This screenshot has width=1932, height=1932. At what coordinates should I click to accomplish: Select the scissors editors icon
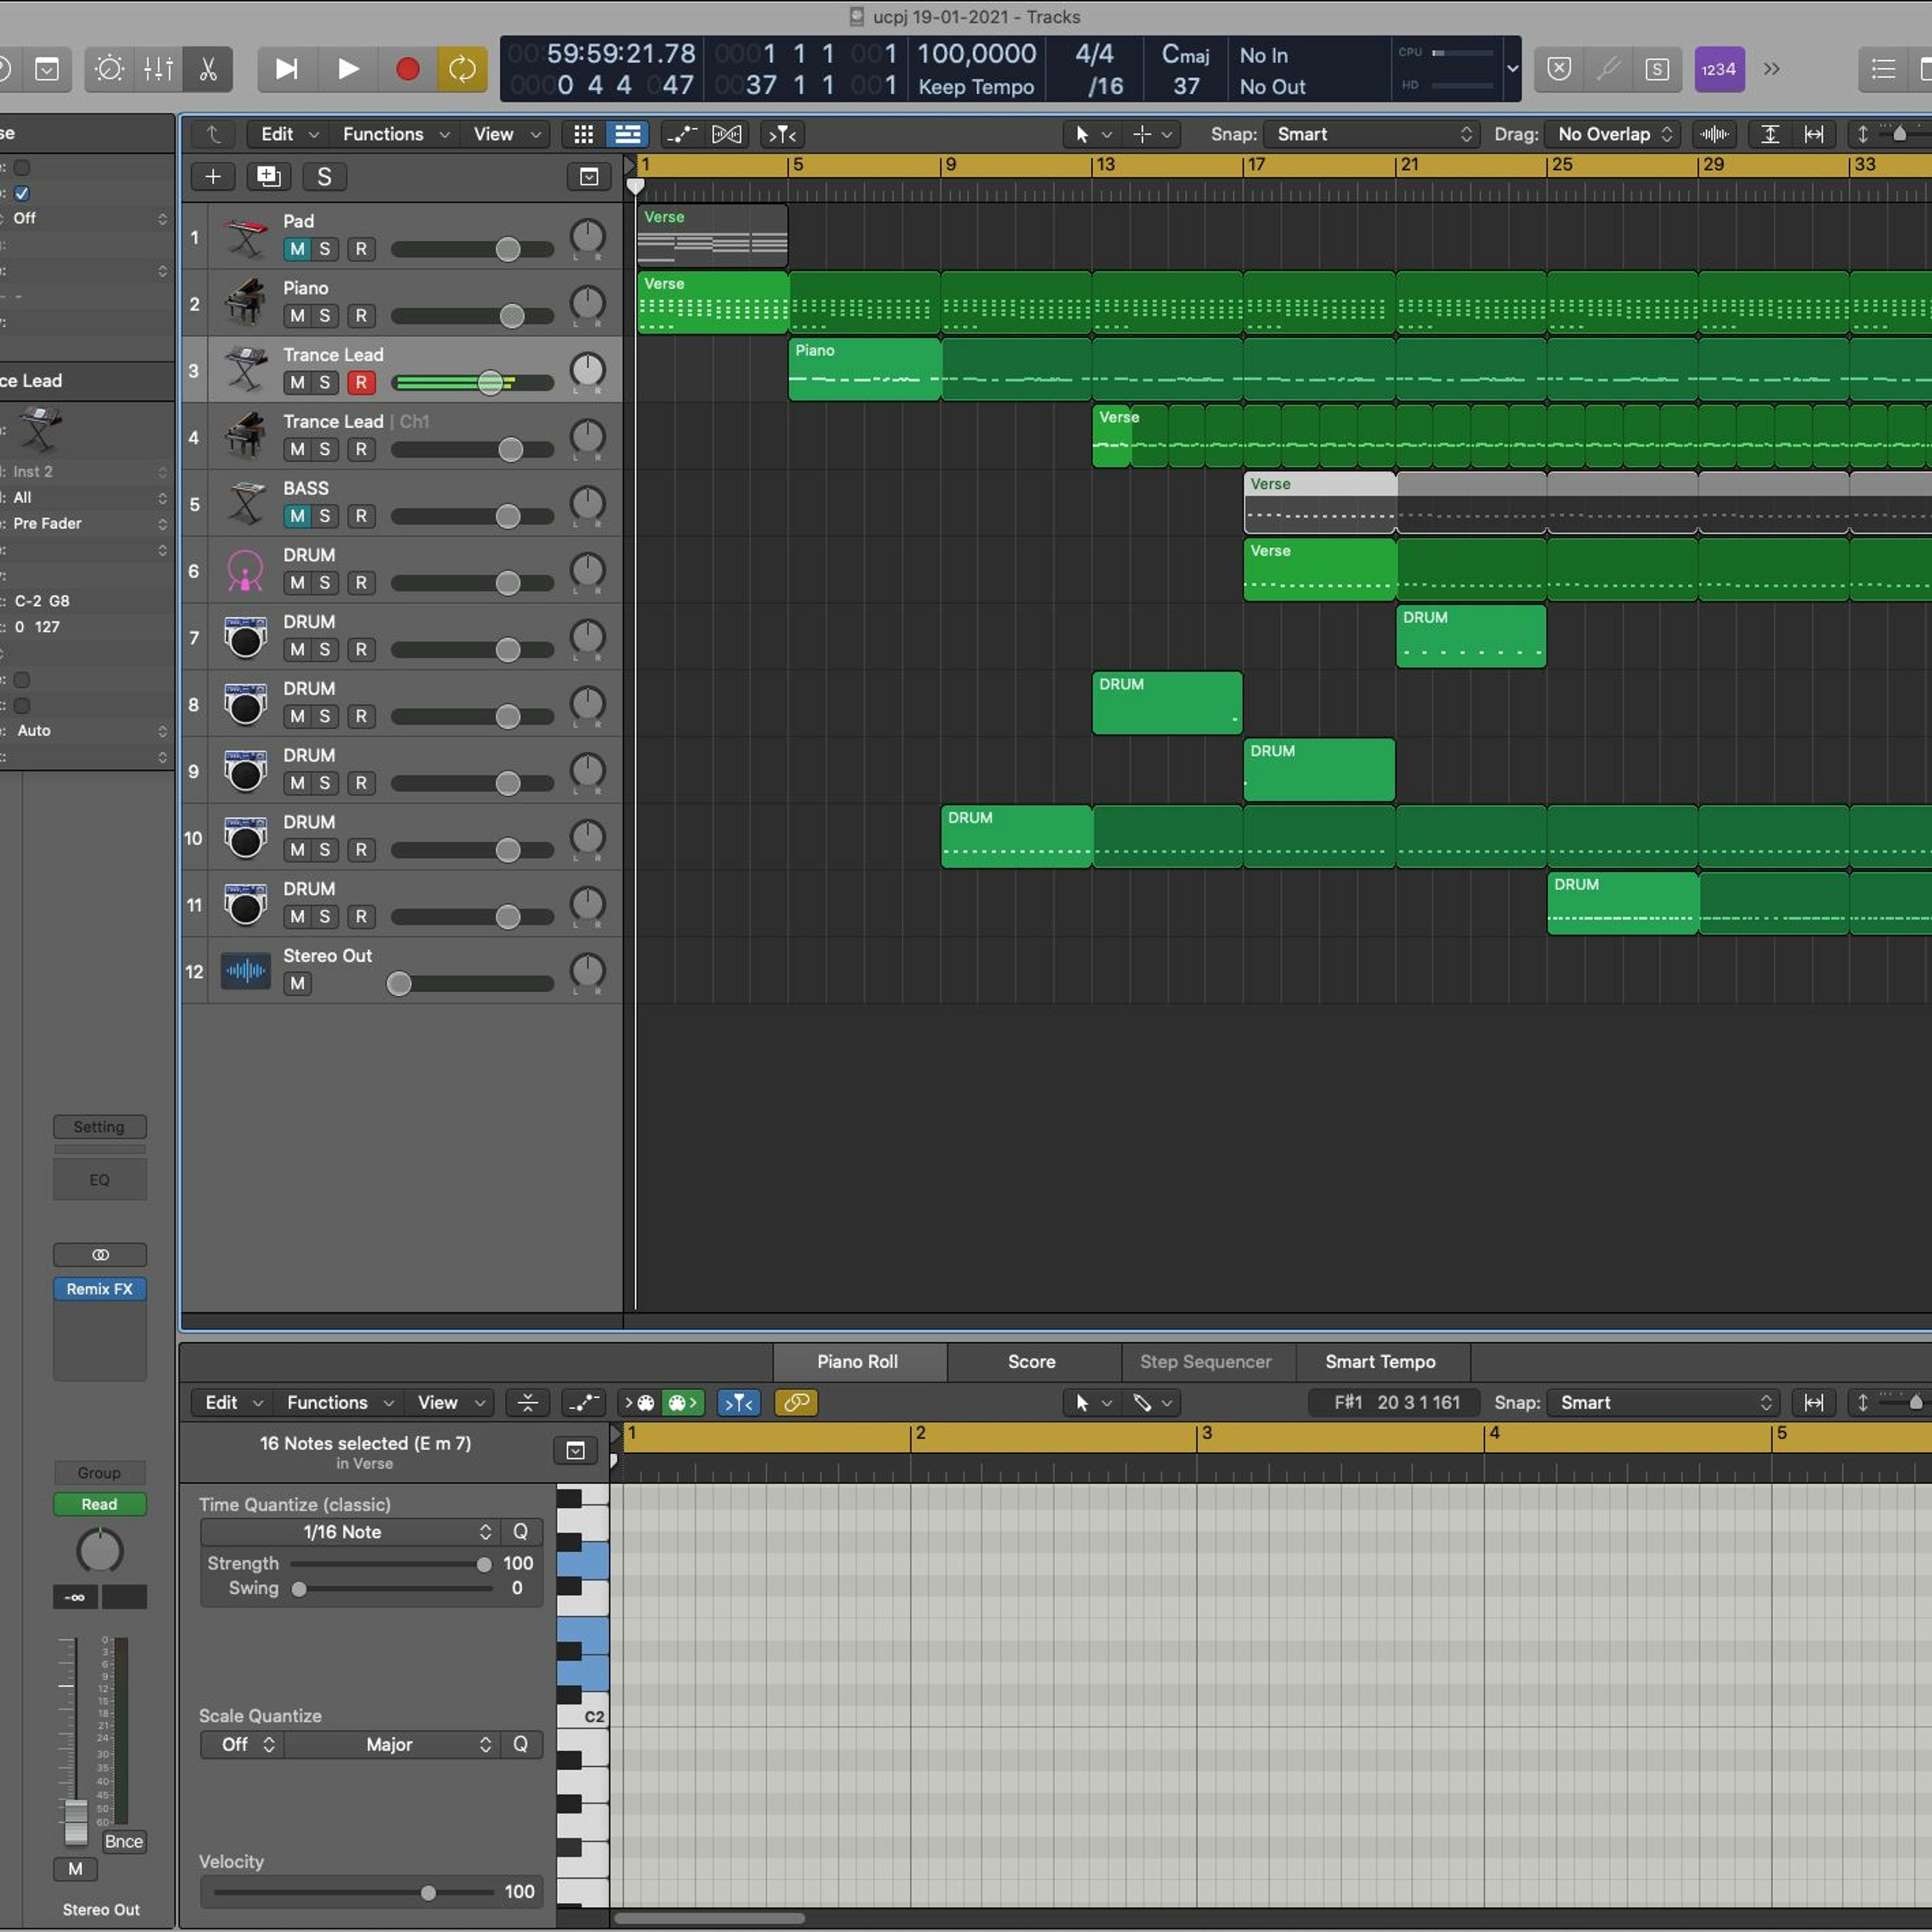click(208, 69)
